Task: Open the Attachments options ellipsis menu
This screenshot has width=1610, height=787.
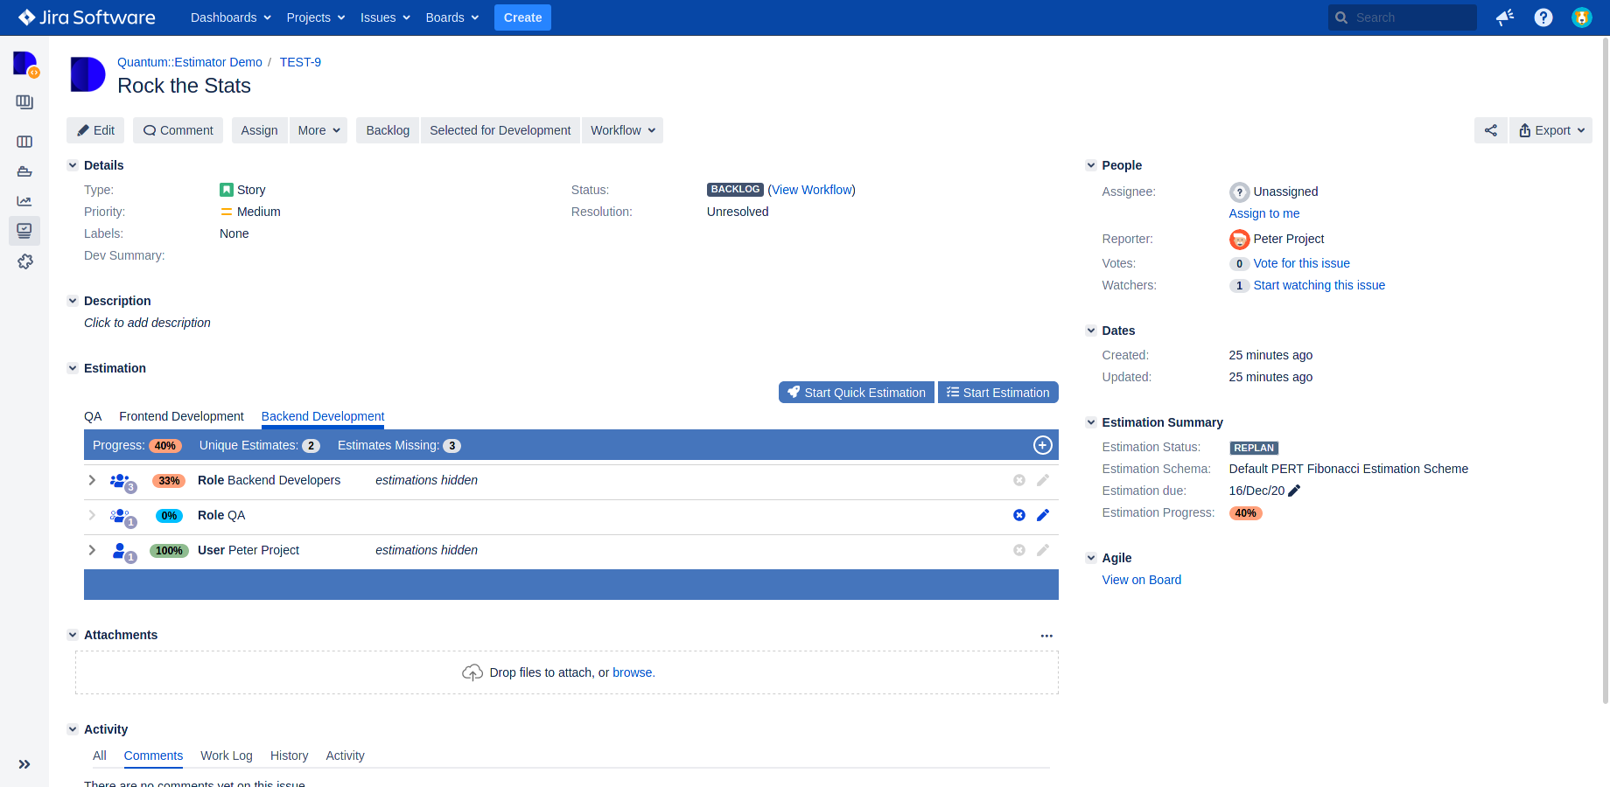Action: [1046, 636]
